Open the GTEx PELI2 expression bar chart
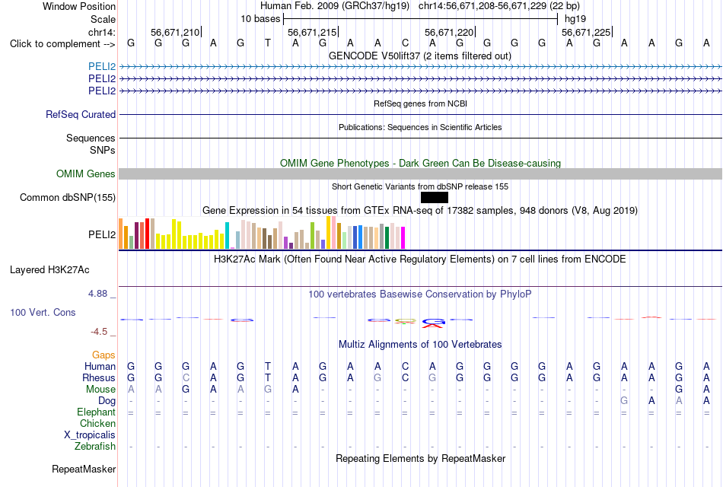Screen dimensions: 723x487 [x=262, y=234]
